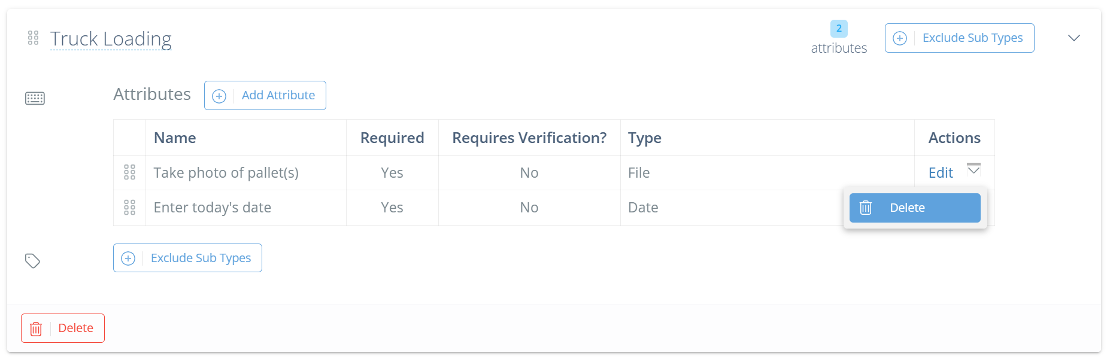Click Edit link for pallet photo attribute
Image resolution: width=1107 pixels, height=359 pixels.
[x=941, y=173]
